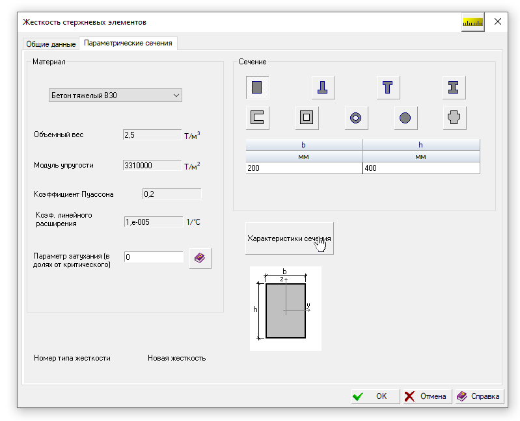Select the rectangular section shape icon
The height and width of the screenshot is (421, 520).
[x=257, y=88]
